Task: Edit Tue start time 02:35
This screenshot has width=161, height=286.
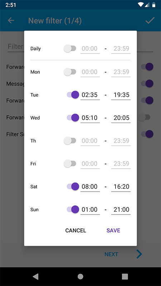Action: tap(90, 95)
